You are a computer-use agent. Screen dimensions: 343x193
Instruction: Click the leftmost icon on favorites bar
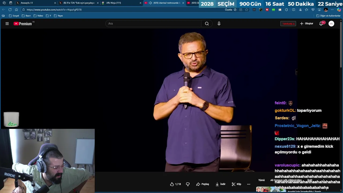[x=3, y=16]
